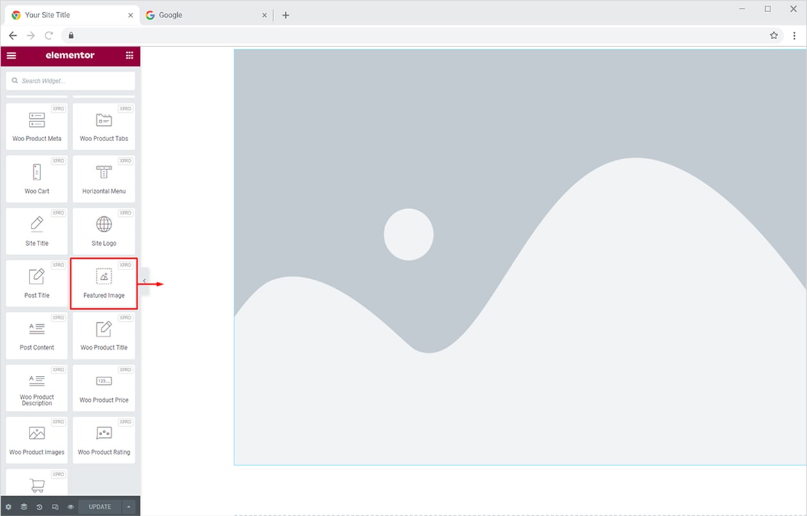The image size is (807, 516).
Task: Open the Elementor widgets grid icon
Action: pos(130,56)
